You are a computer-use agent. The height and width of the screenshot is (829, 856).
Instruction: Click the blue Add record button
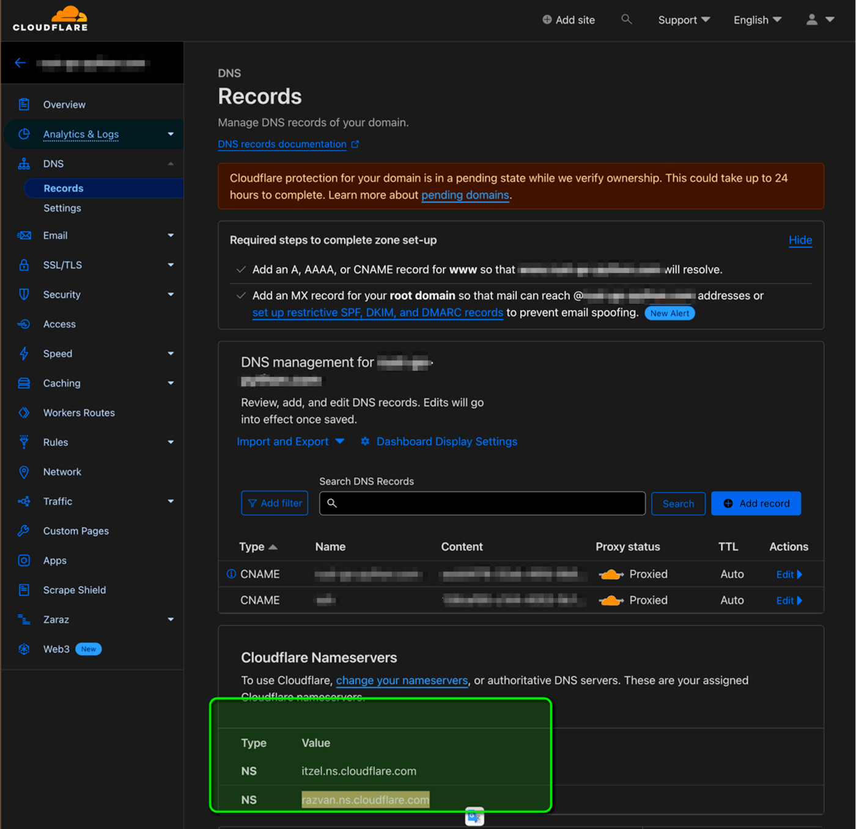pyautogui.click(x=756, y=503)
